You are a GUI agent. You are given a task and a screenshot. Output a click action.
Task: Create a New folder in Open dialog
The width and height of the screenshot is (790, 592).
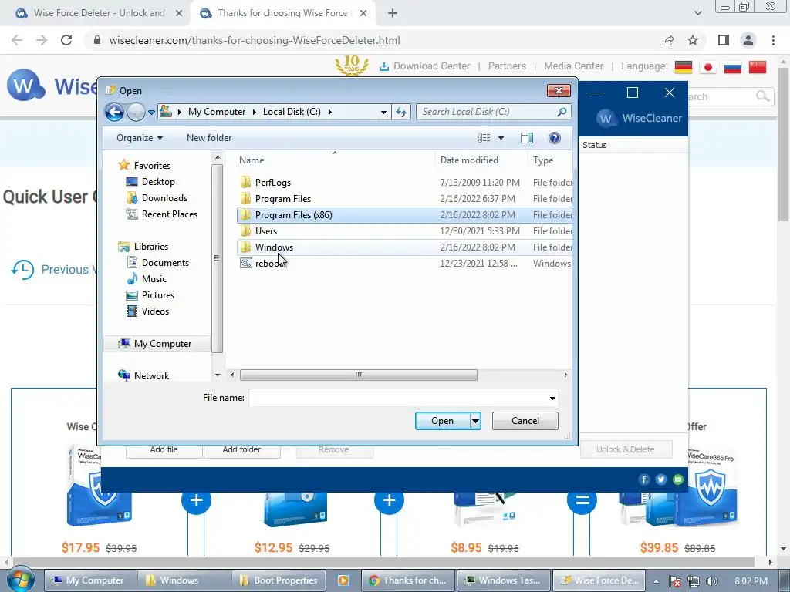[209, 138]
